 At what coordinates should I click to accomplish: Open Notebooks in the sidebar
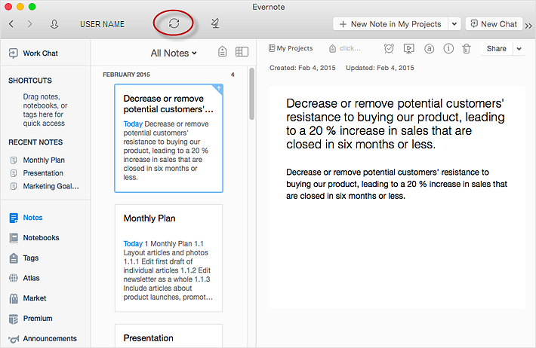(41, 238)
